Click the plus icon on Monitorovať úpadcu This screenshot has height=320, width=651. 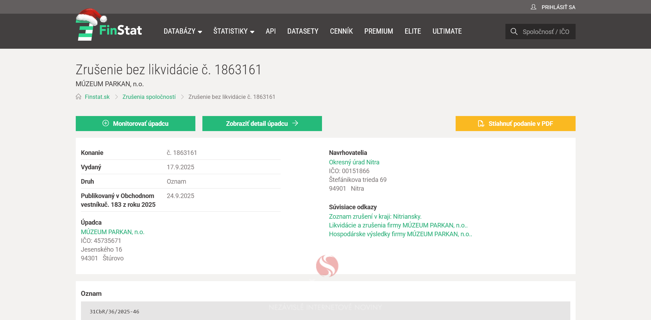point(106,123)
